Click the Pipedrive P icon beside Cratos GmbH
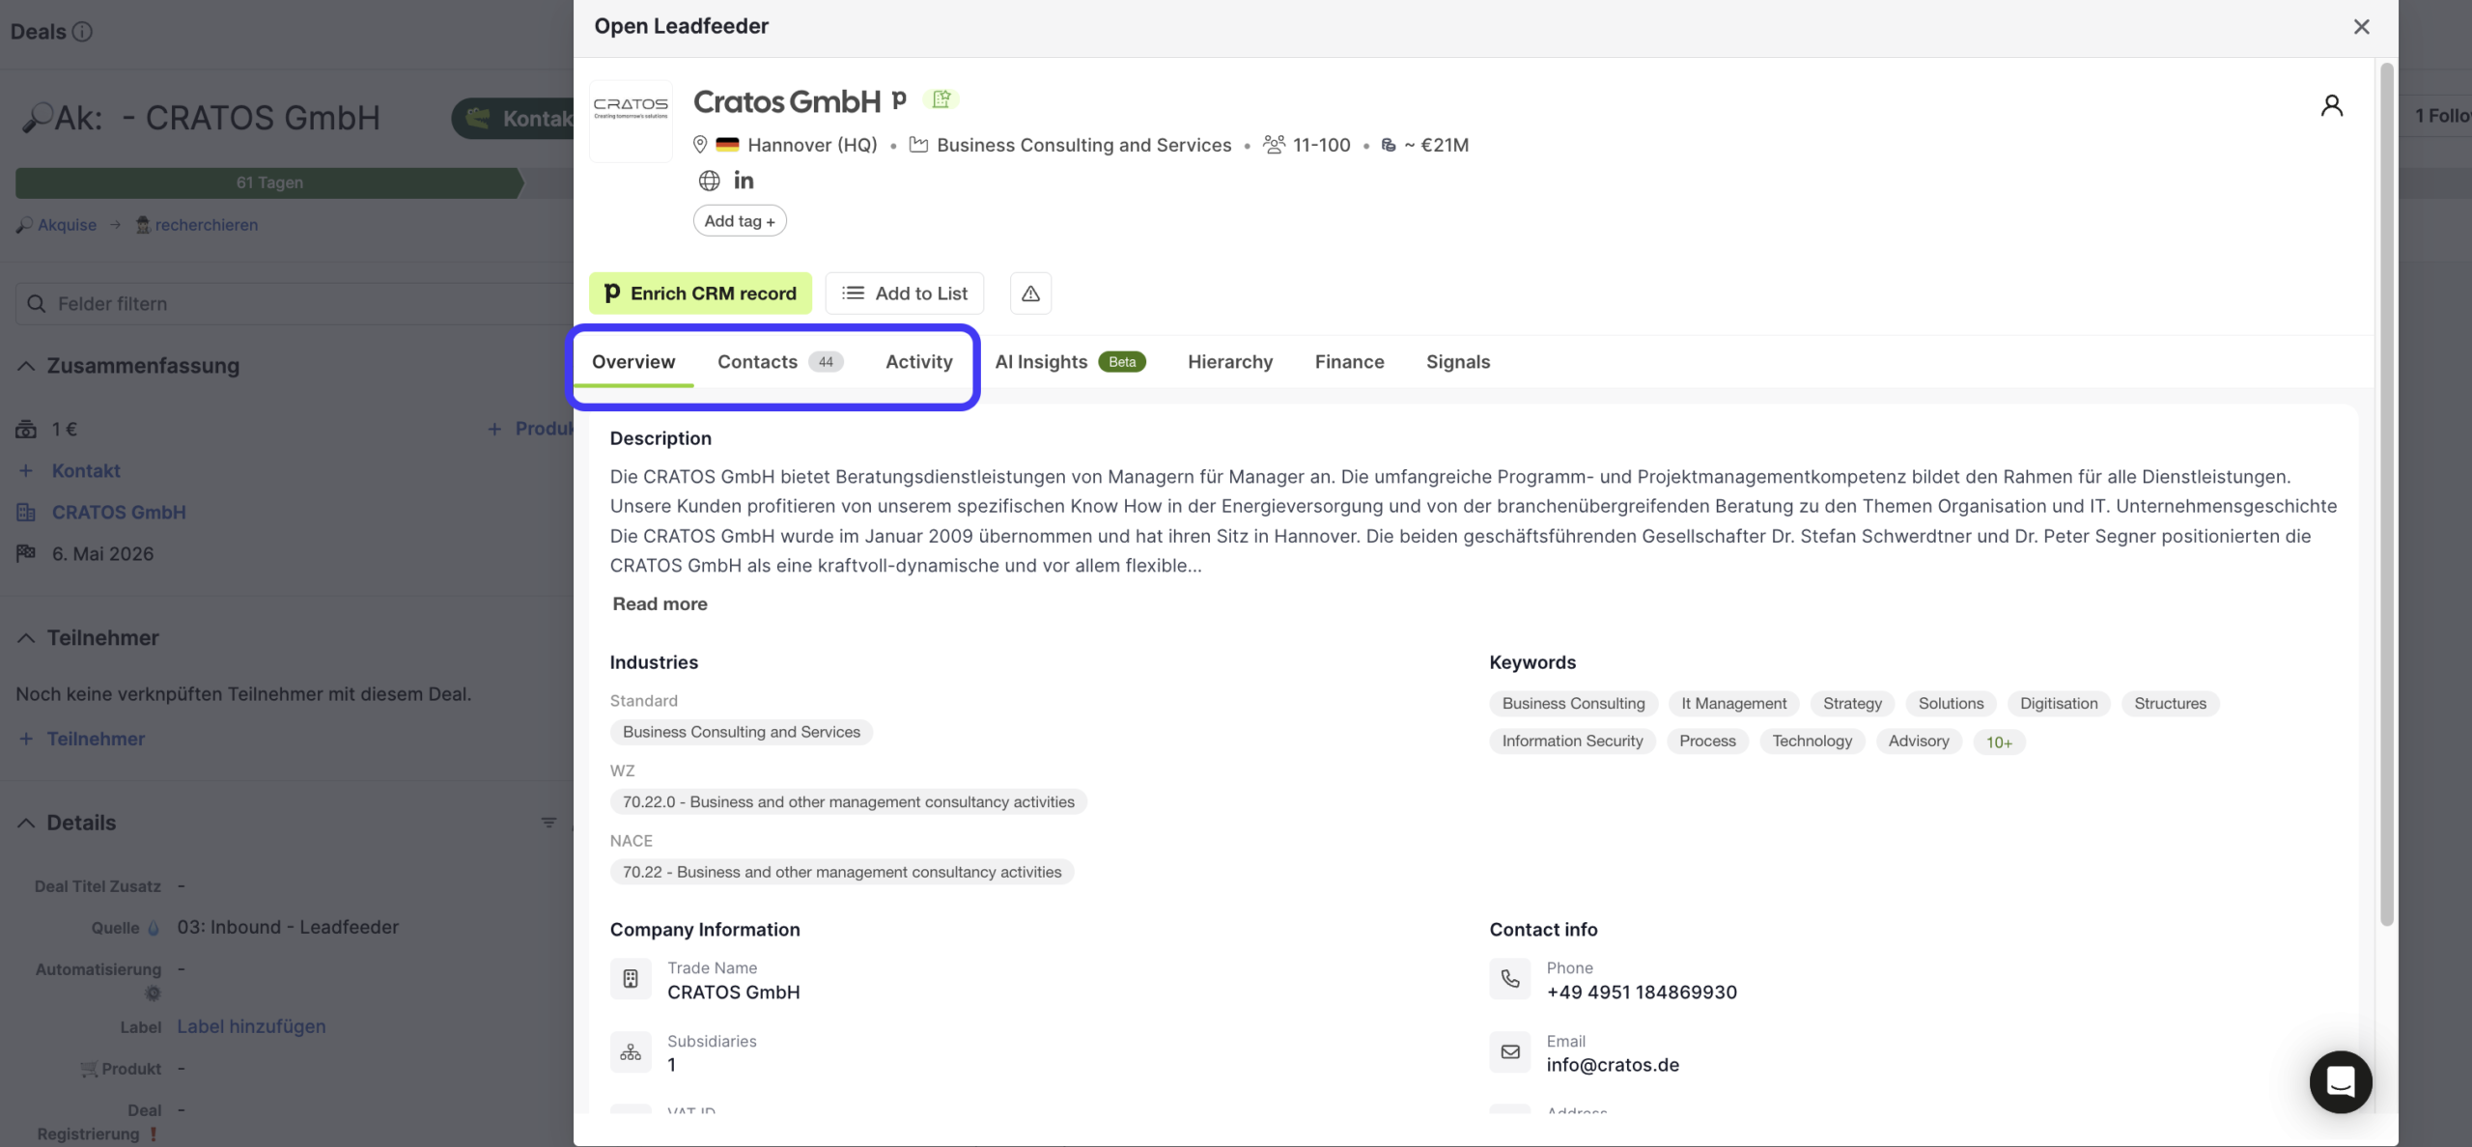 pos(899,98)
